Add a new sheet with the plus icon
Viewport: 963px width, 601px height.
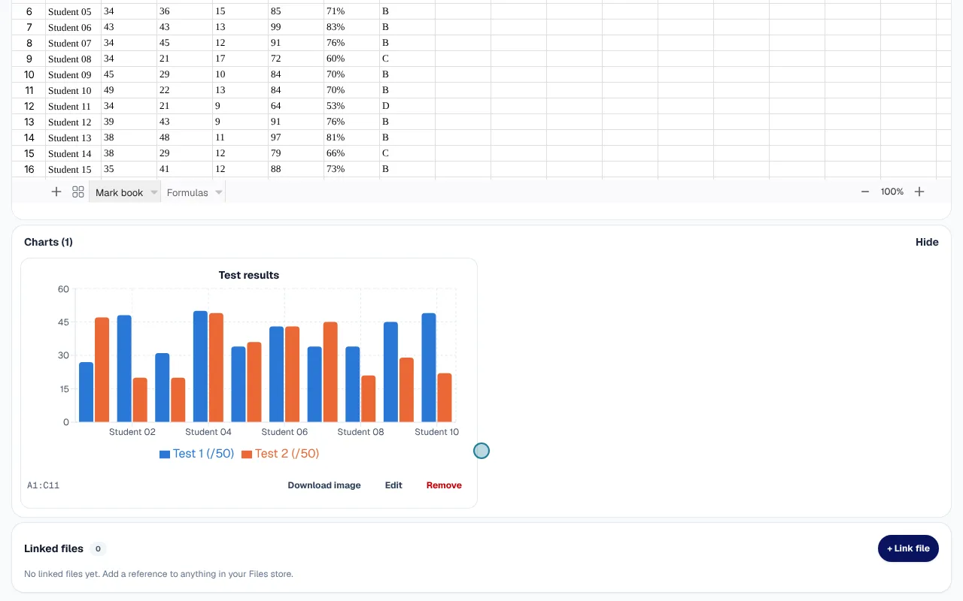56,192
